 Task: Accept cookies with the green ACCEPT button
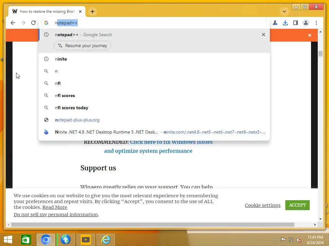297,205
